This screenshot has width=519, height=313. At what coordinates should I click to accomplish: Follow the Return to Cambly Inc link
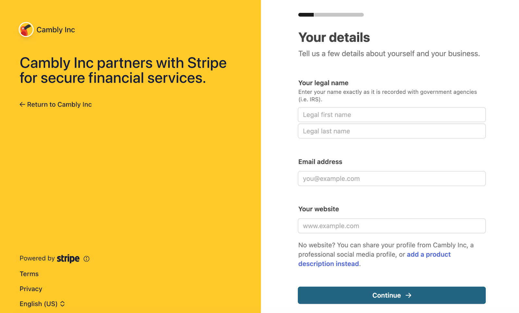56,105
